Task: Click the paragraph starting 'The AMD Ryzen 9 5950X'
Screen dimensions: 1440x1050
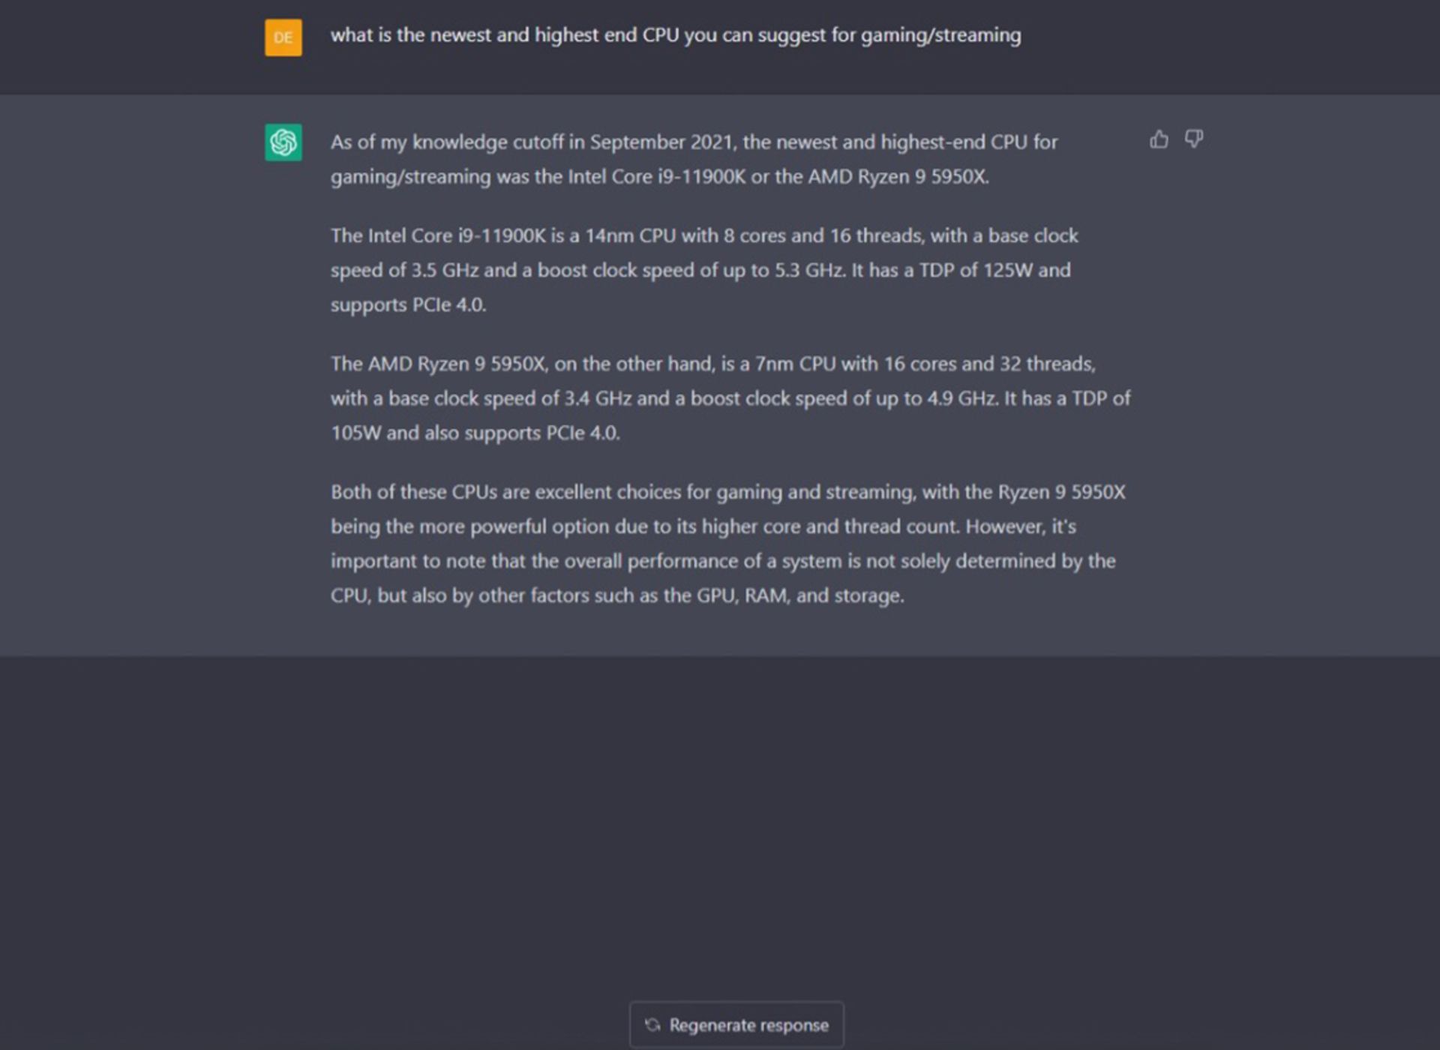Action: click(x=730, y=398)
